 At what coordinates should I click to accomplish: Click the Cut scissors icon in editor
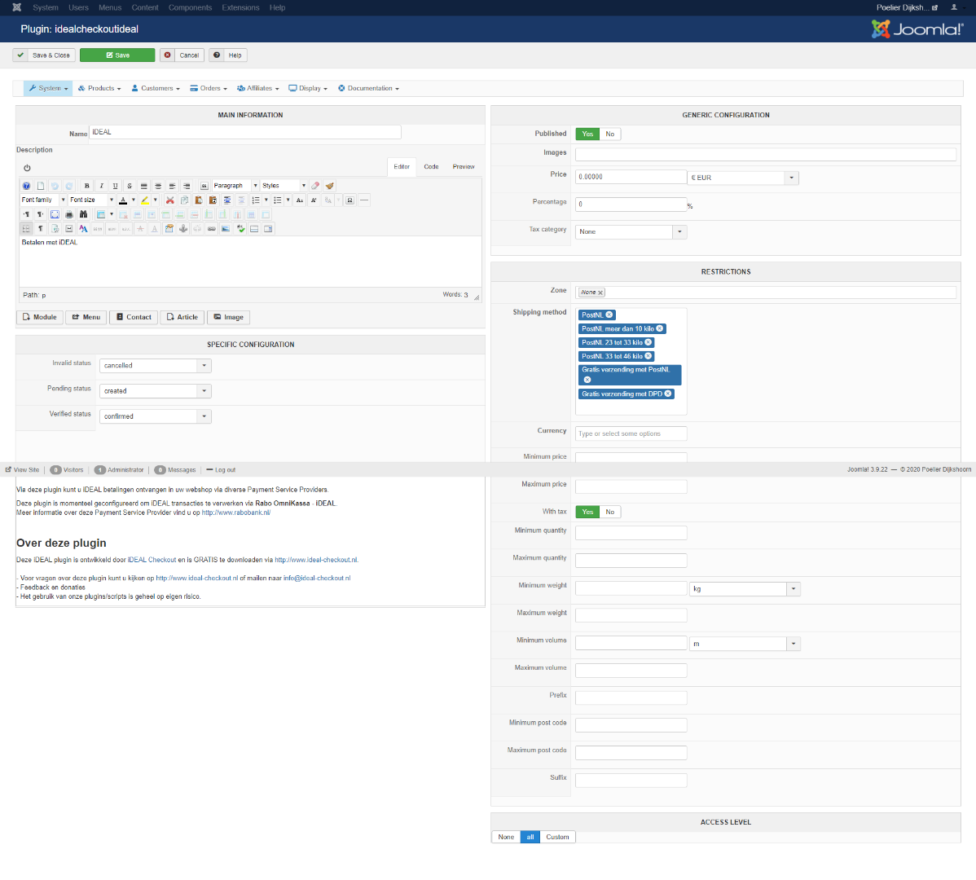(x=170, y=200)
